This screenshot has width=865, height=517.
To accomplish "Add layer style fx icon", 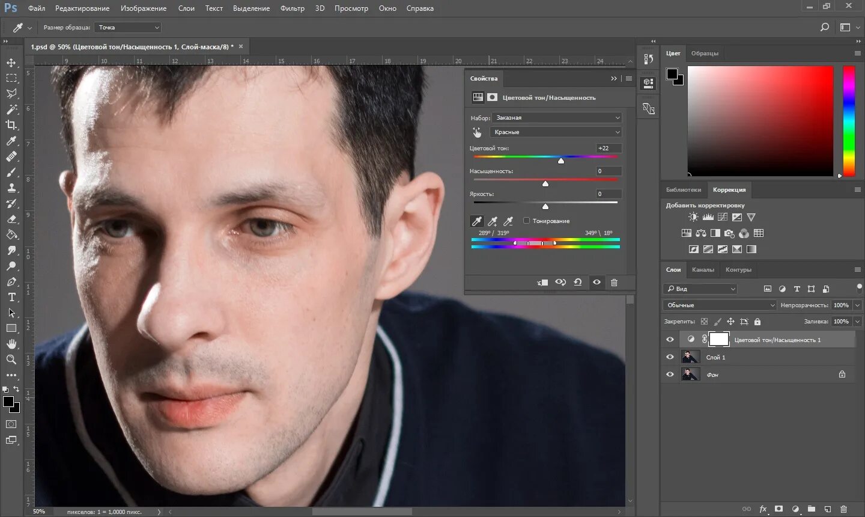I will 763,509.
